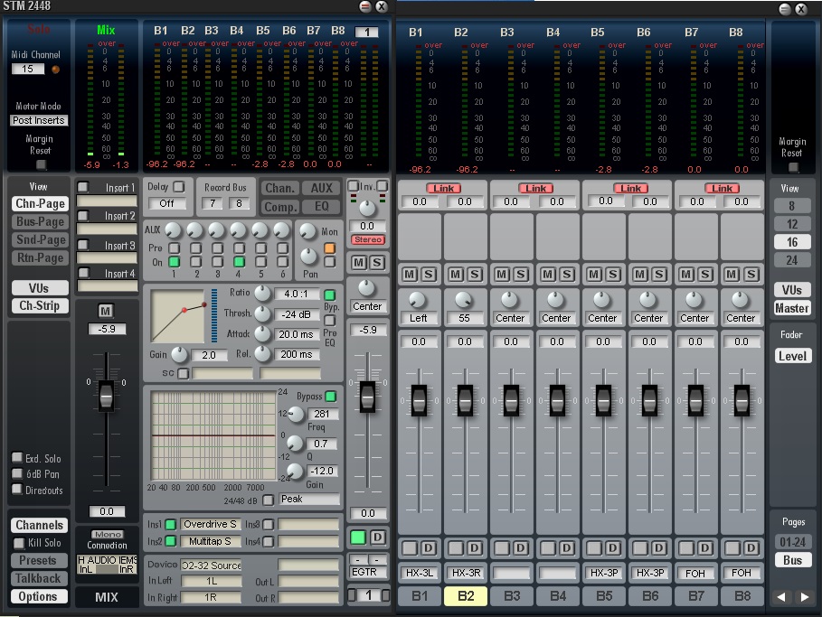Viewport: 822px width, 617px height.
Task: Open the Overdrive S insert selector
Action: pyautogui.click(x=210, y=524)
